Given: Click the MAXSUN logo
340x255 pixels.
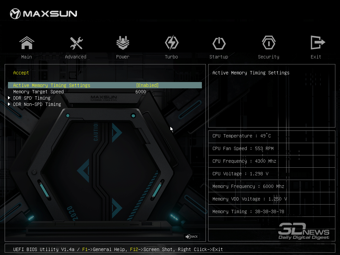Looking at the screenshot, I should [x=43, y=14].
